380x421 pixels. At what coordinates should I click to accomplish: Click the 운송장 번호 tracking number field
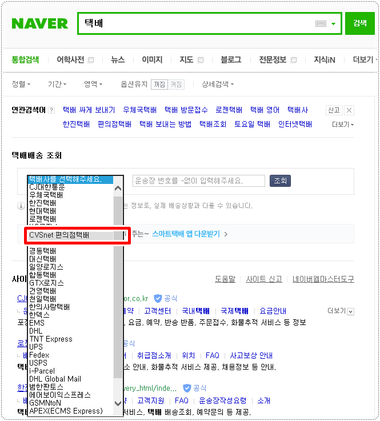pyautogui.click(x=199, y=181)
